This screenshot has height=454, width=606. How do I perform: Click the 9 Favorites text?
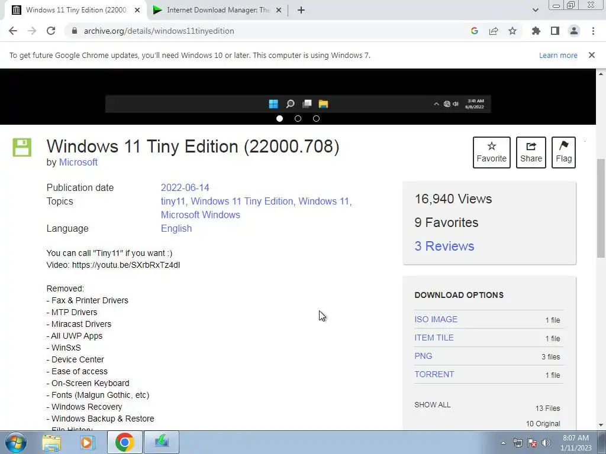click(446, 222)
